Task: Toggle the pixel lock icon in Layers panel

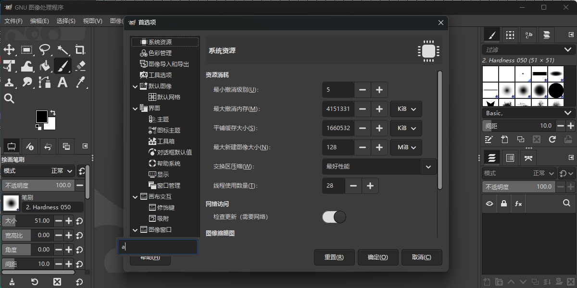Action: click(503, 204)
